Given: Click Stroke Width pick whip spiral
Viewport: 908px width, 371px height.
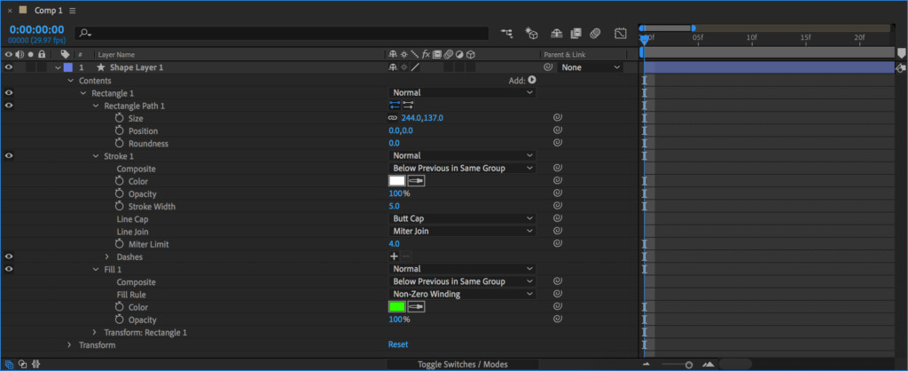Looking at the screenshot, I should pyautogui.click(x=557, y=206).
